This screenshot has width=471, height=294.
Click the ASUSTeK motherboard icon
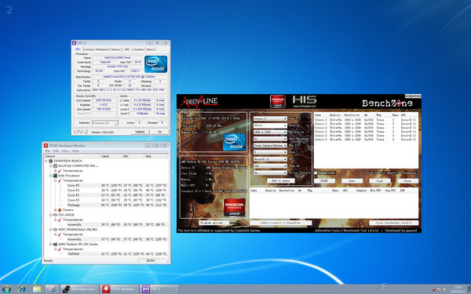click(x=55, y=166)
